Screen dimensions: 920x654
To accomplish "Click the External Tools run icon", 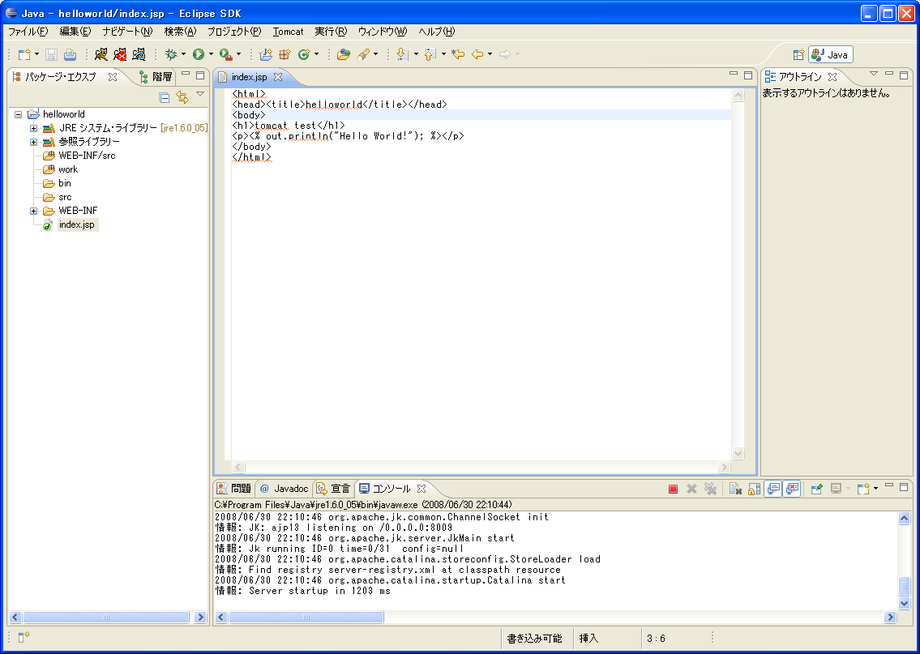I will coord(226,54).
